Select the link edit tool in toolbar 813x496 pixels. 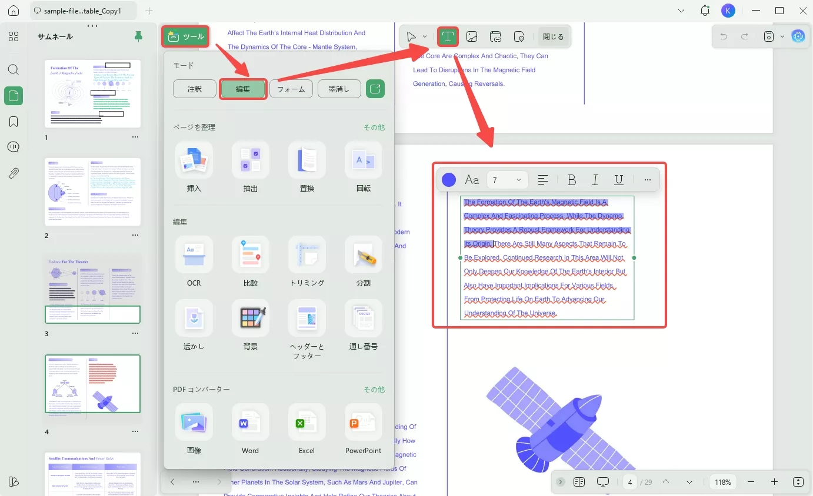[495, 36]
